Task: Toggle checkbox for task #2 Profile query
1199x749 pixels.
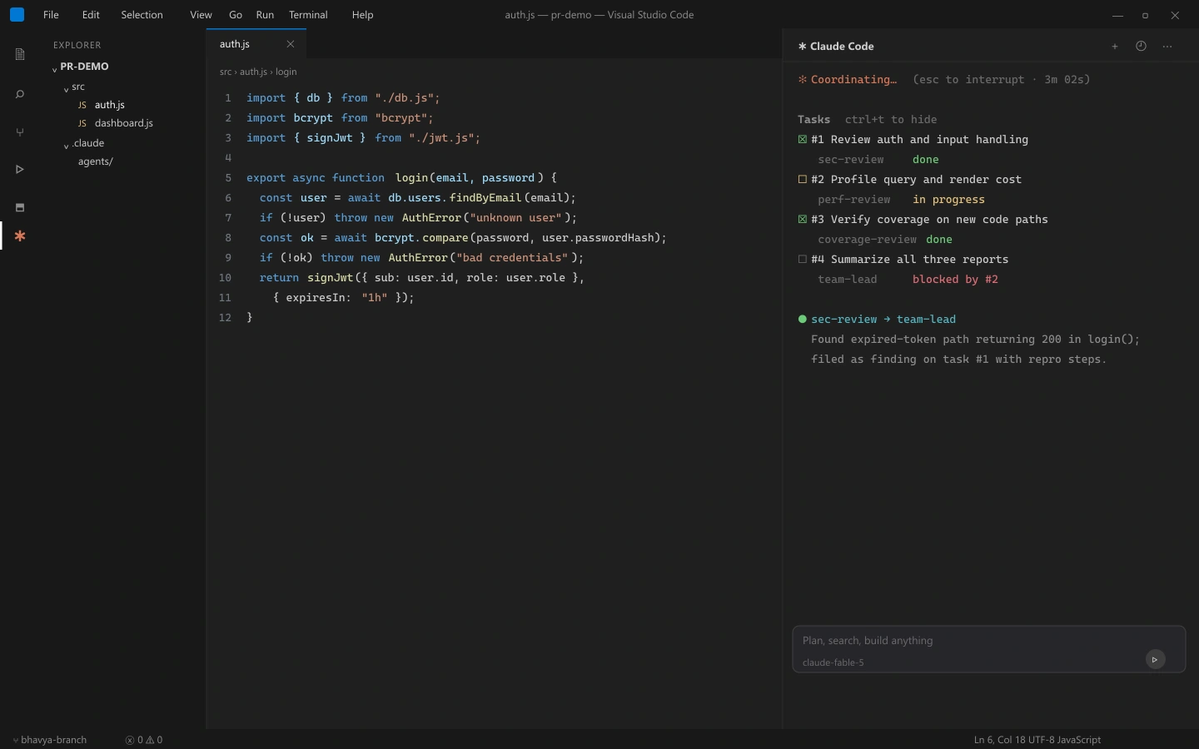Action: tap(803, 180)
